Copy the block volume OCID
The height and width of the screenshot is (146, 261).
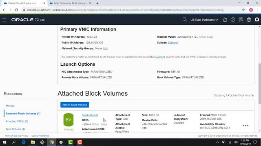click(104, 124)
